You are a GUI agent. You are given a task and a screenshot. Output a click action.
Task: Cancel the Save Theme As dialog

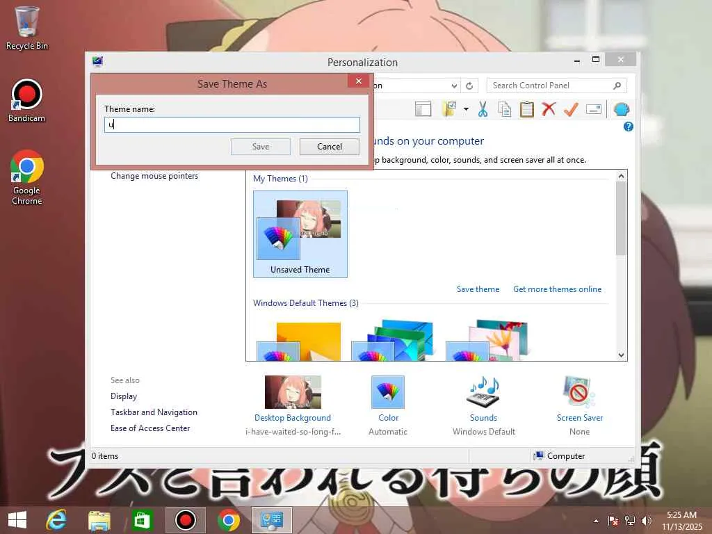[329, 147]
